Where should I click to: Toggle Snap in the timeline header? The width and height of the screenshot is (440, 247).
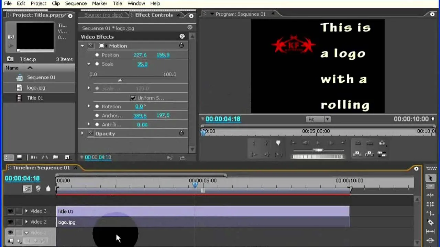[x=27, y=189]
